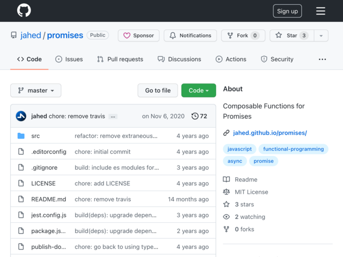Visit jahed.github.io/promises/ website

[x=270, y=133]
